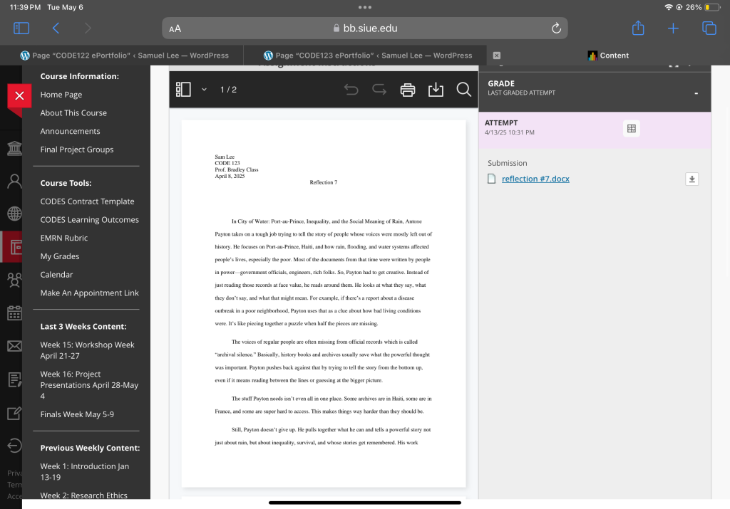Open My Grades in course menu
This screenshot has height=509, width=730.
click(x=60, y=256)
